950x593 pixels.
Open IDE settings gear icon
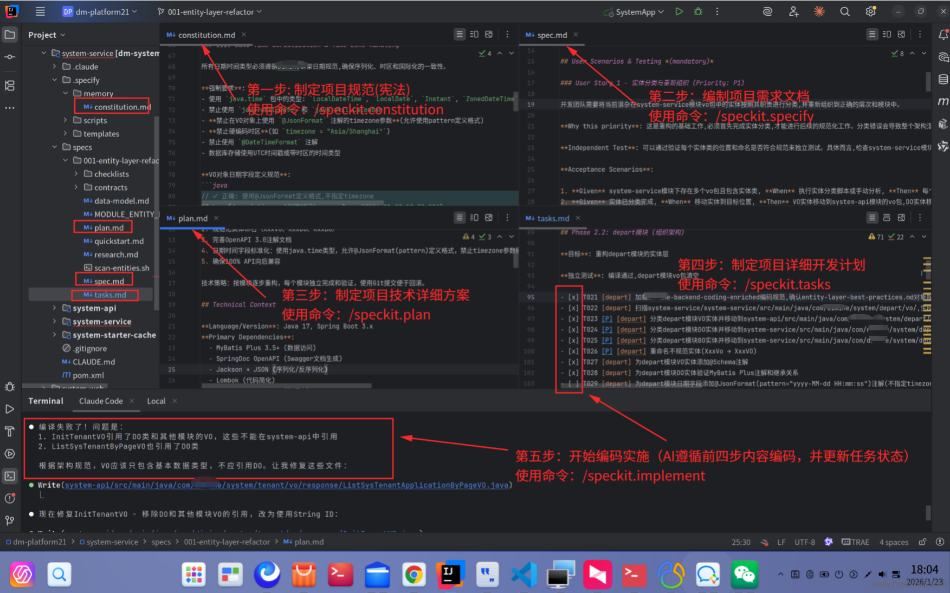pos(870,11)
